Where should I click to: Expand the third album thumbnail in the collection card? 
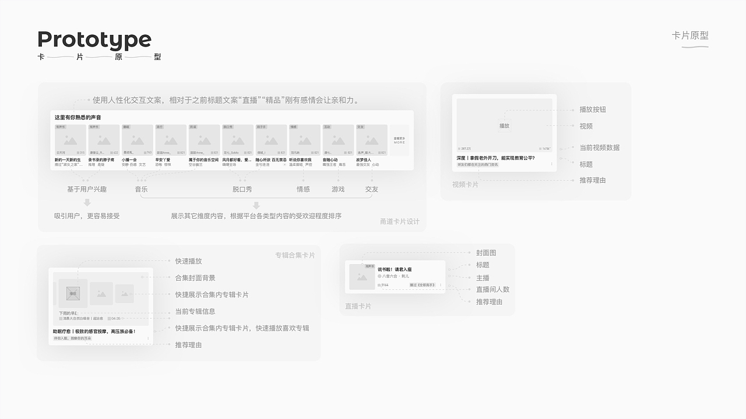[x=124, y=293]
